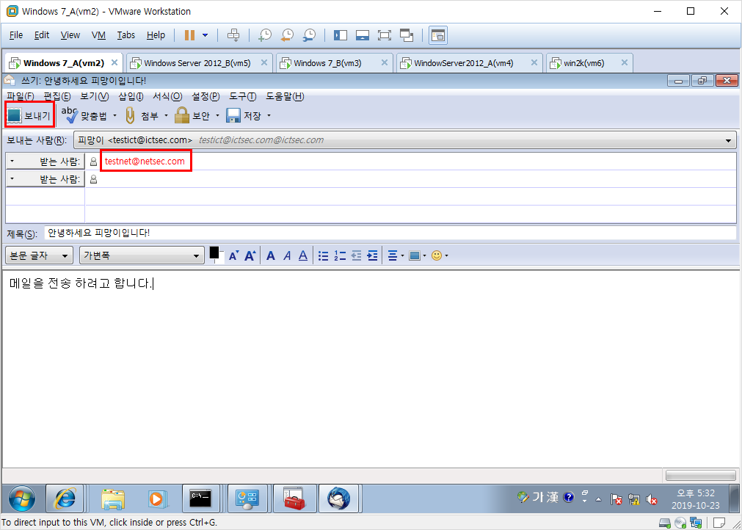Image resolution: width=742 pixels, height=530 pixels.
Task: Click the testnet@netsec.com recipient address
Action: (145, 161)
